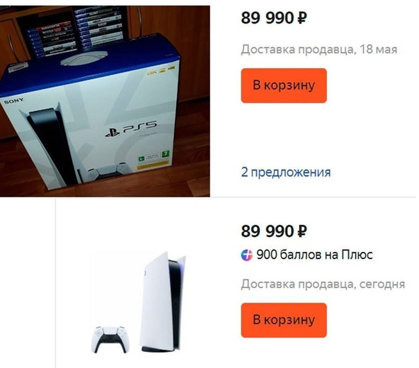419x368 pixels.
Task: Click Доставка продавца, 18 мая delivery text
Action: [319, 49]
